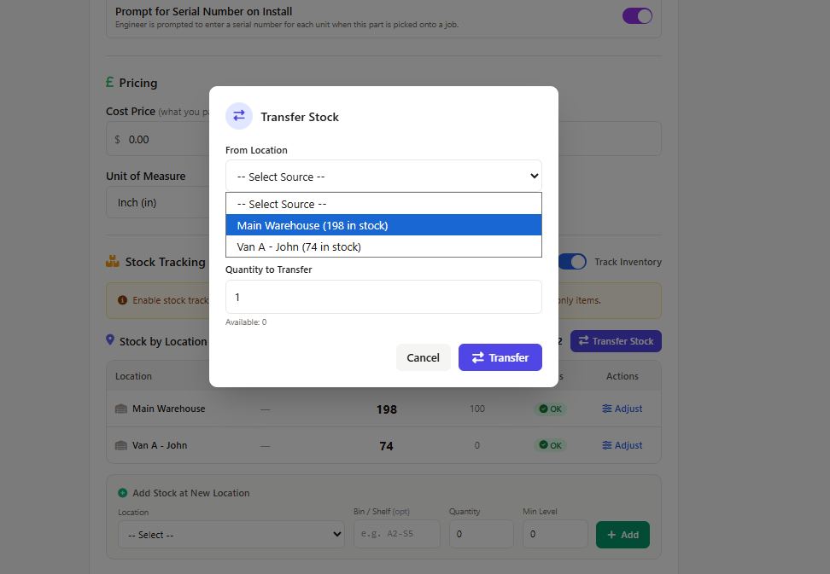
Task: Click the Main Warehouse location icon
Action: pos(121,409)
